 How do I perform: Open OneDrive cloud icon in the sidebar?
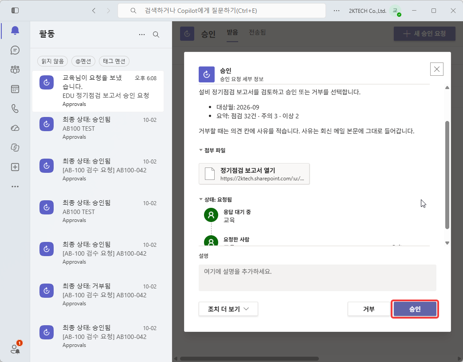point(15,128)
